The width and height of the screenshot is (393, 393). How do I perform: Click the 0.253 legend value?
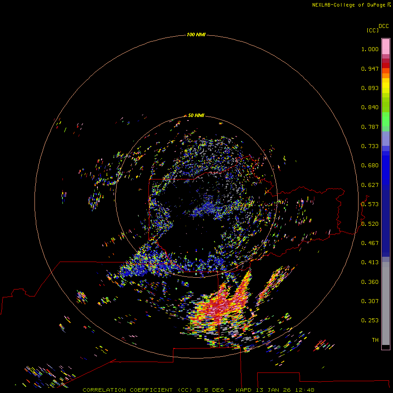point(370,321)
